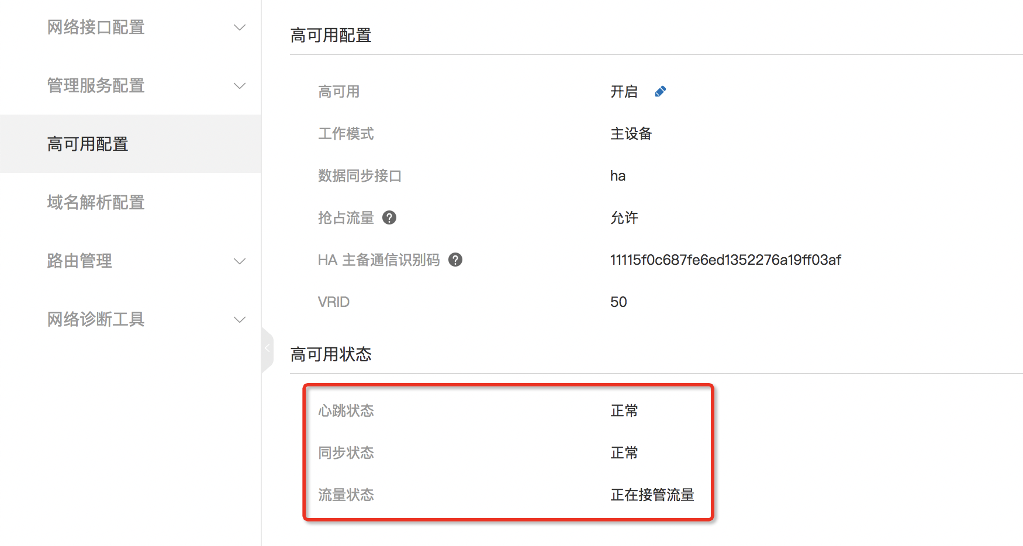Expand the 路由管理 chevron
This screenshot has width=1023, height=546.
pyautogui.click(x=240, y=261)
